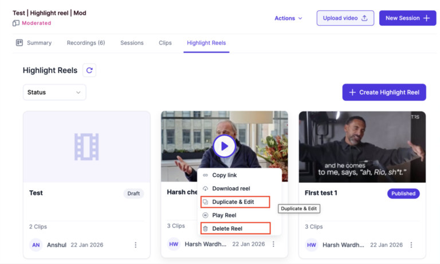Click the Create Highlight Reel button
Screen dimensions: 440x264
384,92
